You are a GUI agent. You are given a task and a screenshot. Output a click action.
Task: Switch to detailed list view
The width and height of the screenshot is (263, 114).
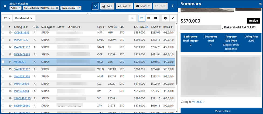(149, 18)
